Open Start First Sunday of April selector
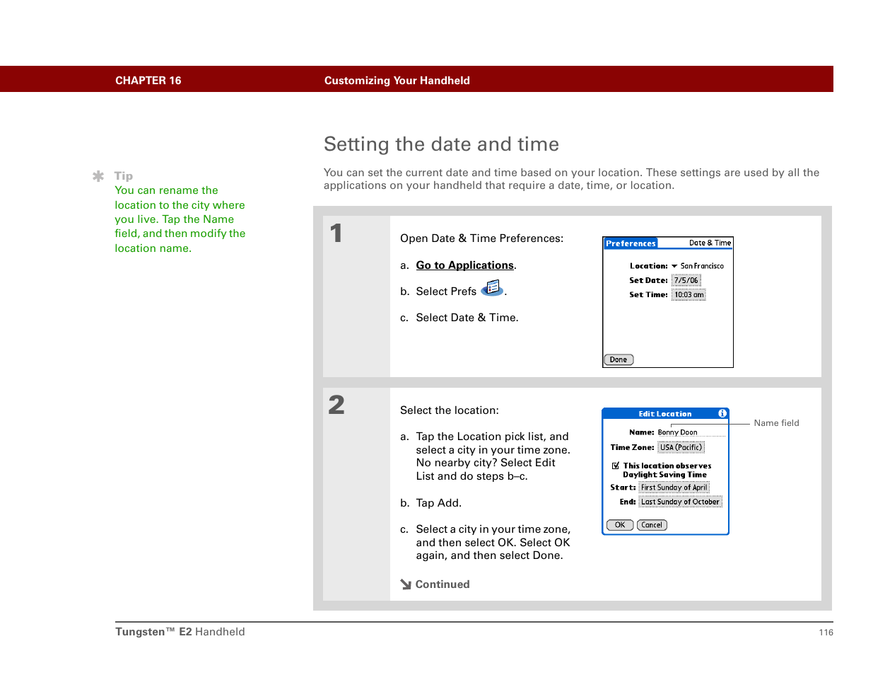 [674, 487]
